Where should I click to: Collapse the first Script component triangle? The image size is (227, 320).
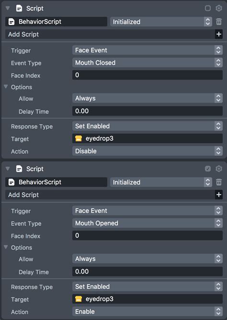click(8, 8)
